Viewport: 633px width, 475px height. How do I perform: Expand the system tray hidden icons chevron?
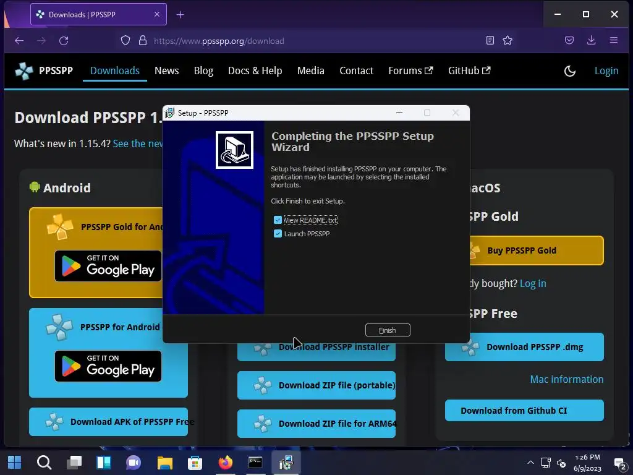[530, 463]
